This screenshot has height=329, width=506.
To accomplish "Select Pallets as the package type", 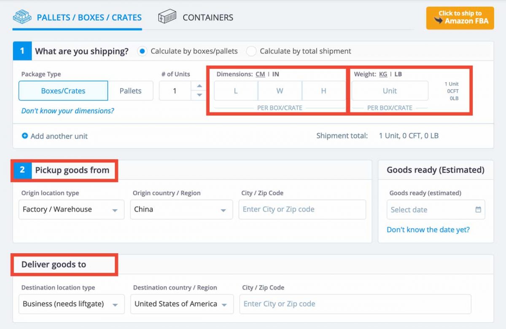I will click(131, 91).
